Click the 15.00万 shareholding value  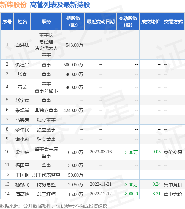[x=76, y=194]
